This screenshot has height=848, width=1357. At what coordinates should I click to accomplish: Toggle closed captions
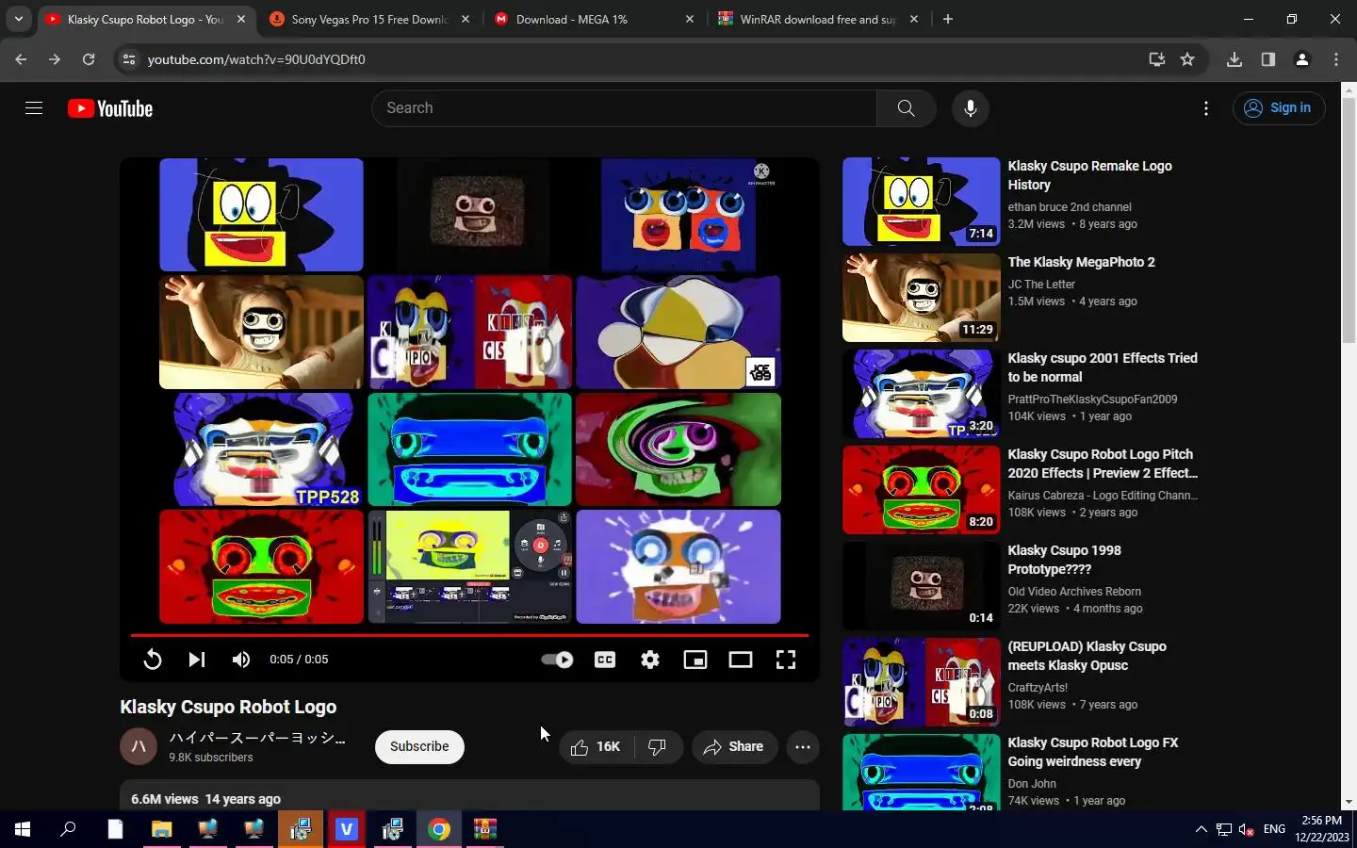605,660
